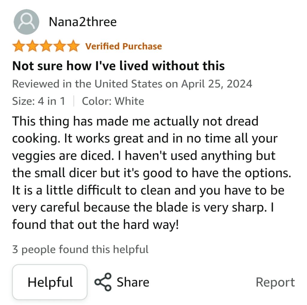Click the Share text label
The height and width of the screenshot is (305, 307).
tap(133, 282)
